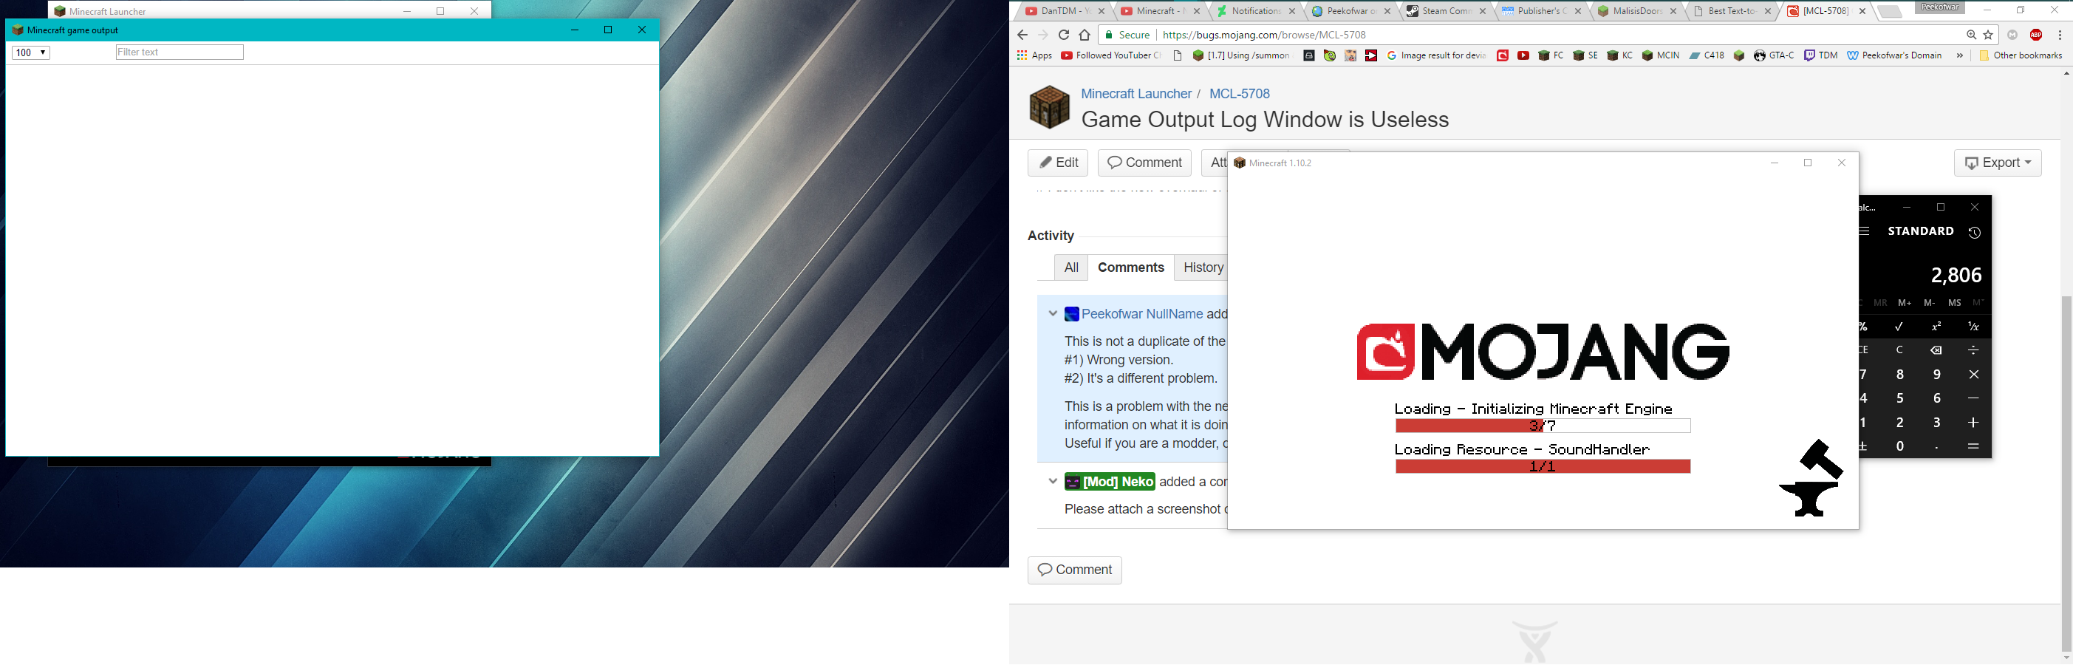Click the calculator plus key
The width and height of the screenshot is (2073, 665).
(1973, 423)
